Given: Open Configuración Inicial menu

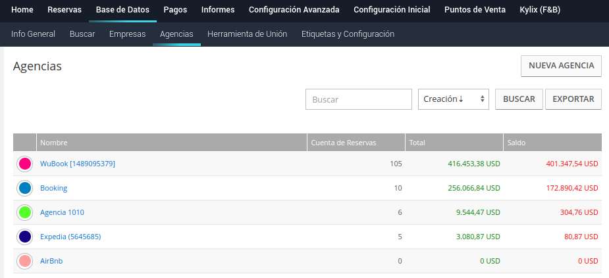Looking at the screenshot, I should pos(392,10).
